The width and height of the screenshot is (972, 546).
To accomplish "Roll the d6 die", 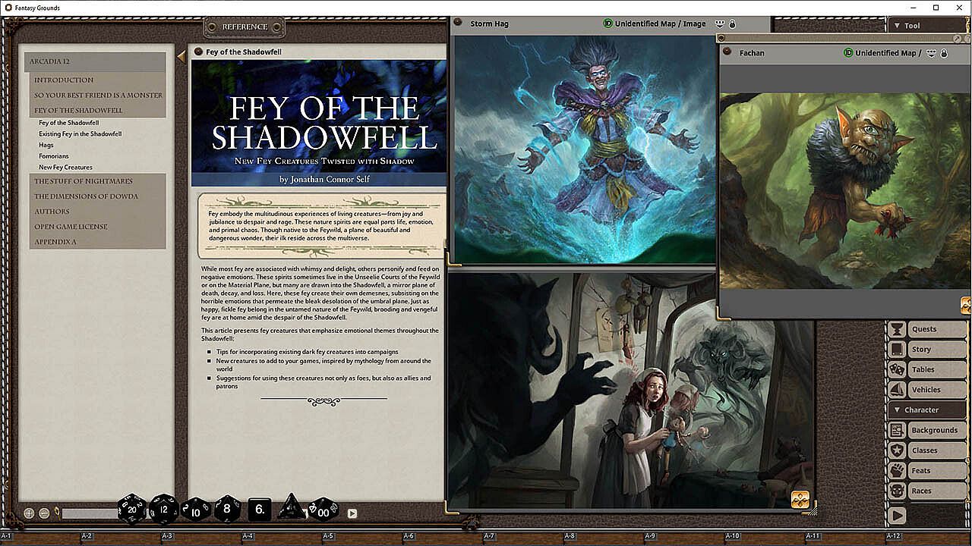I will (260, 510).
